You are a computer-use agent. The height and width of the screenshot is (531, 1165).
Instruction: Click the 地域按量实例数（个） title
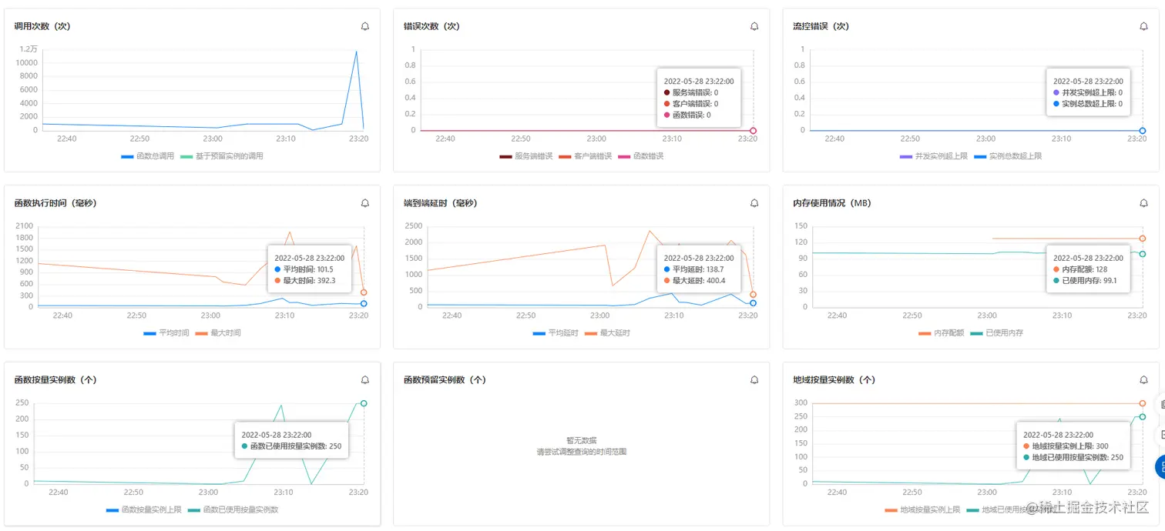coord(834,380)
